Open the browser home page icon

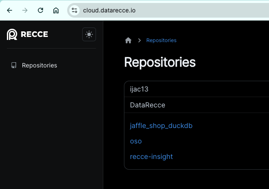point(56,10)
